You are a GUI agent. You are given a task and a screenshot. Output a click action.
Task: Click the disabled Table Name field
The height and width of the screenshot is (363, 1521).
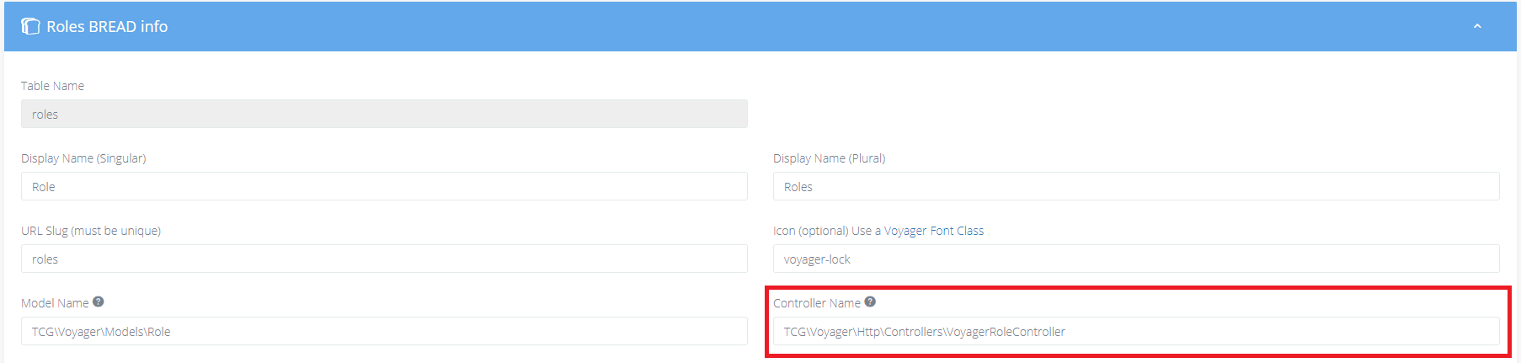[384, 115]
